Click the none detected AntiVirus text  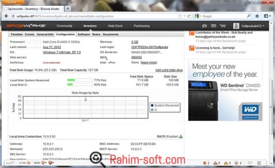(51, 63)
